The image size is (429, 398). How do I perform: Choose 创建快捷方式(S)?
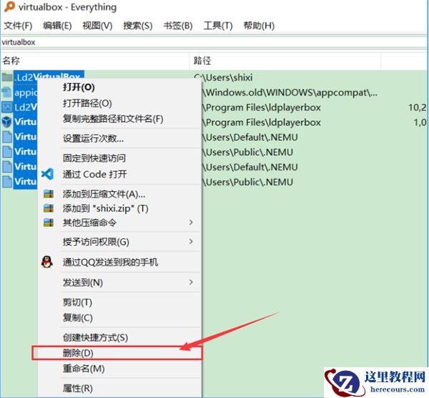96,337
